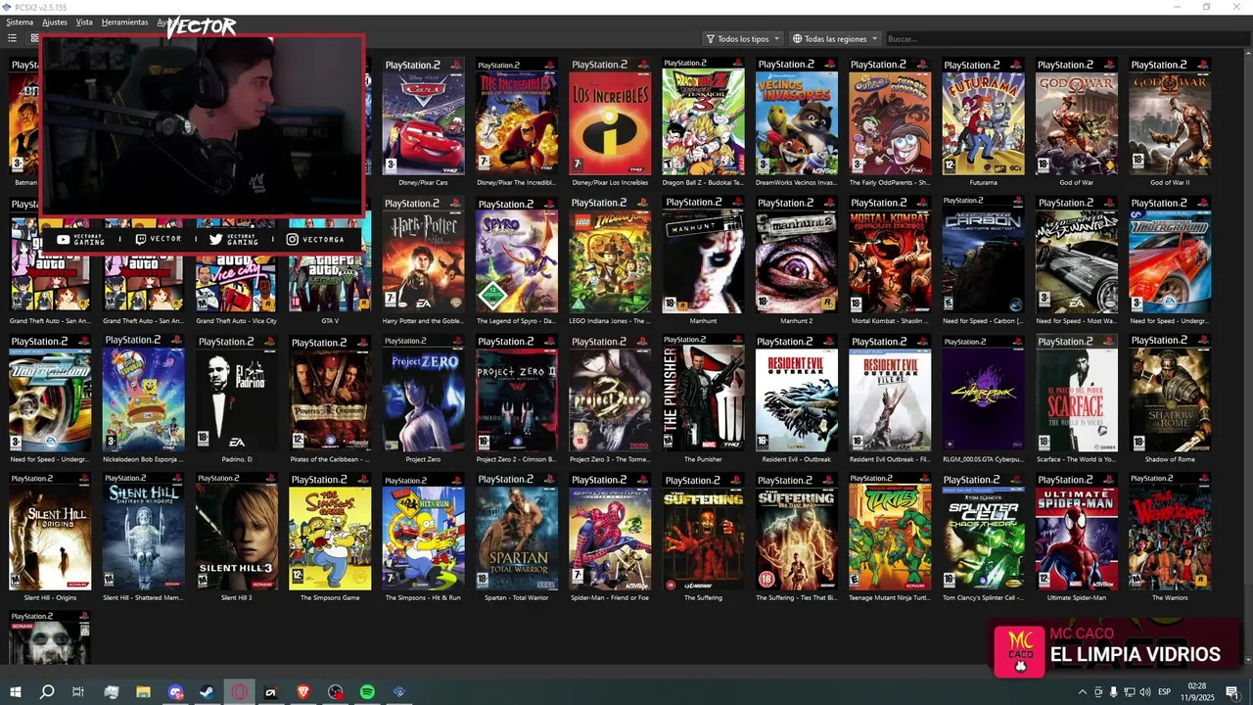Expand the Todos los tipos filter

743,39
